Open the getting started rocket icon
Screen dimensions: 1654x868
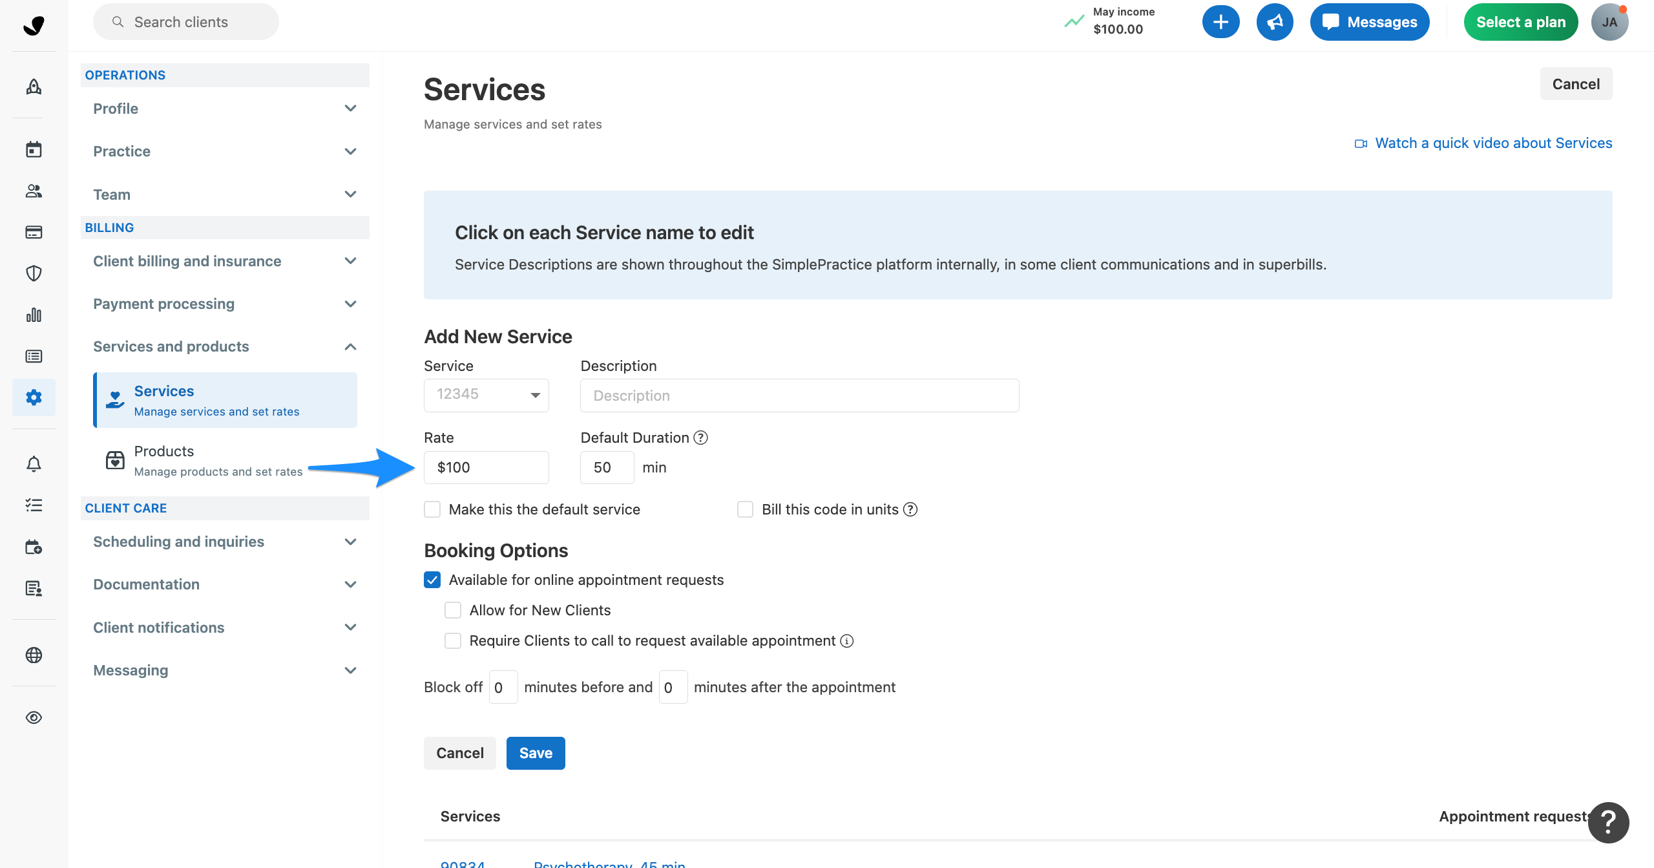(x=34, y=87)
